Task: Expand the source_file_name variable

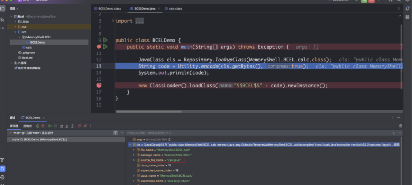Action: 134,160
